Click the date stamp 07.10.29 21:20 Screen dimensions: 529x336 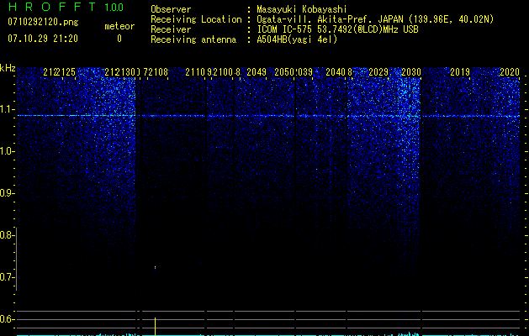(x=43, y=39)
